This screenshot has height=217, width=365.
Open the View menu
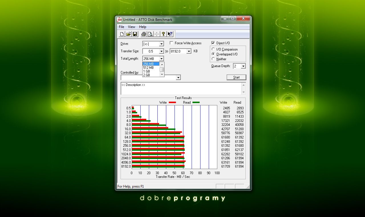(x=131, y=27)
